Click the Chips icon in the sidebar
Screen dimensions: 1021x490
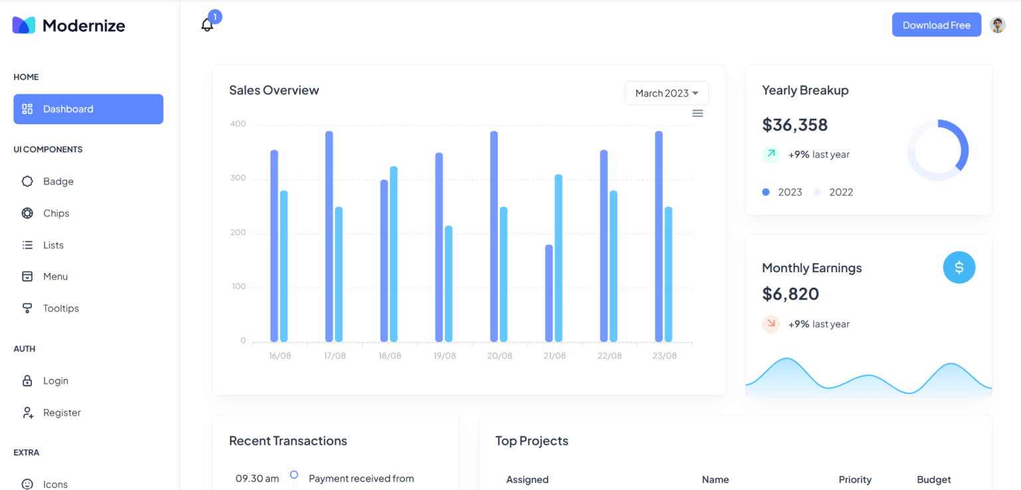(27, 212)
